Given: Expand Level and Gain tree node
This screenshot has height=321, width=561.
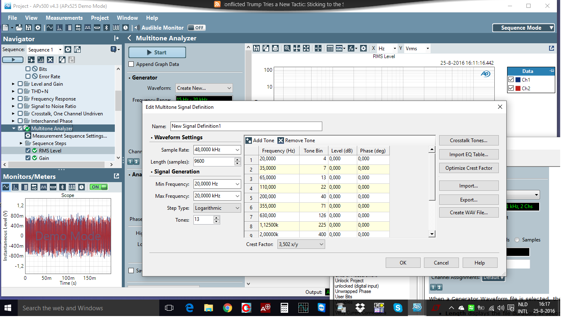Looking at the screenshot, I should [14, 84].
